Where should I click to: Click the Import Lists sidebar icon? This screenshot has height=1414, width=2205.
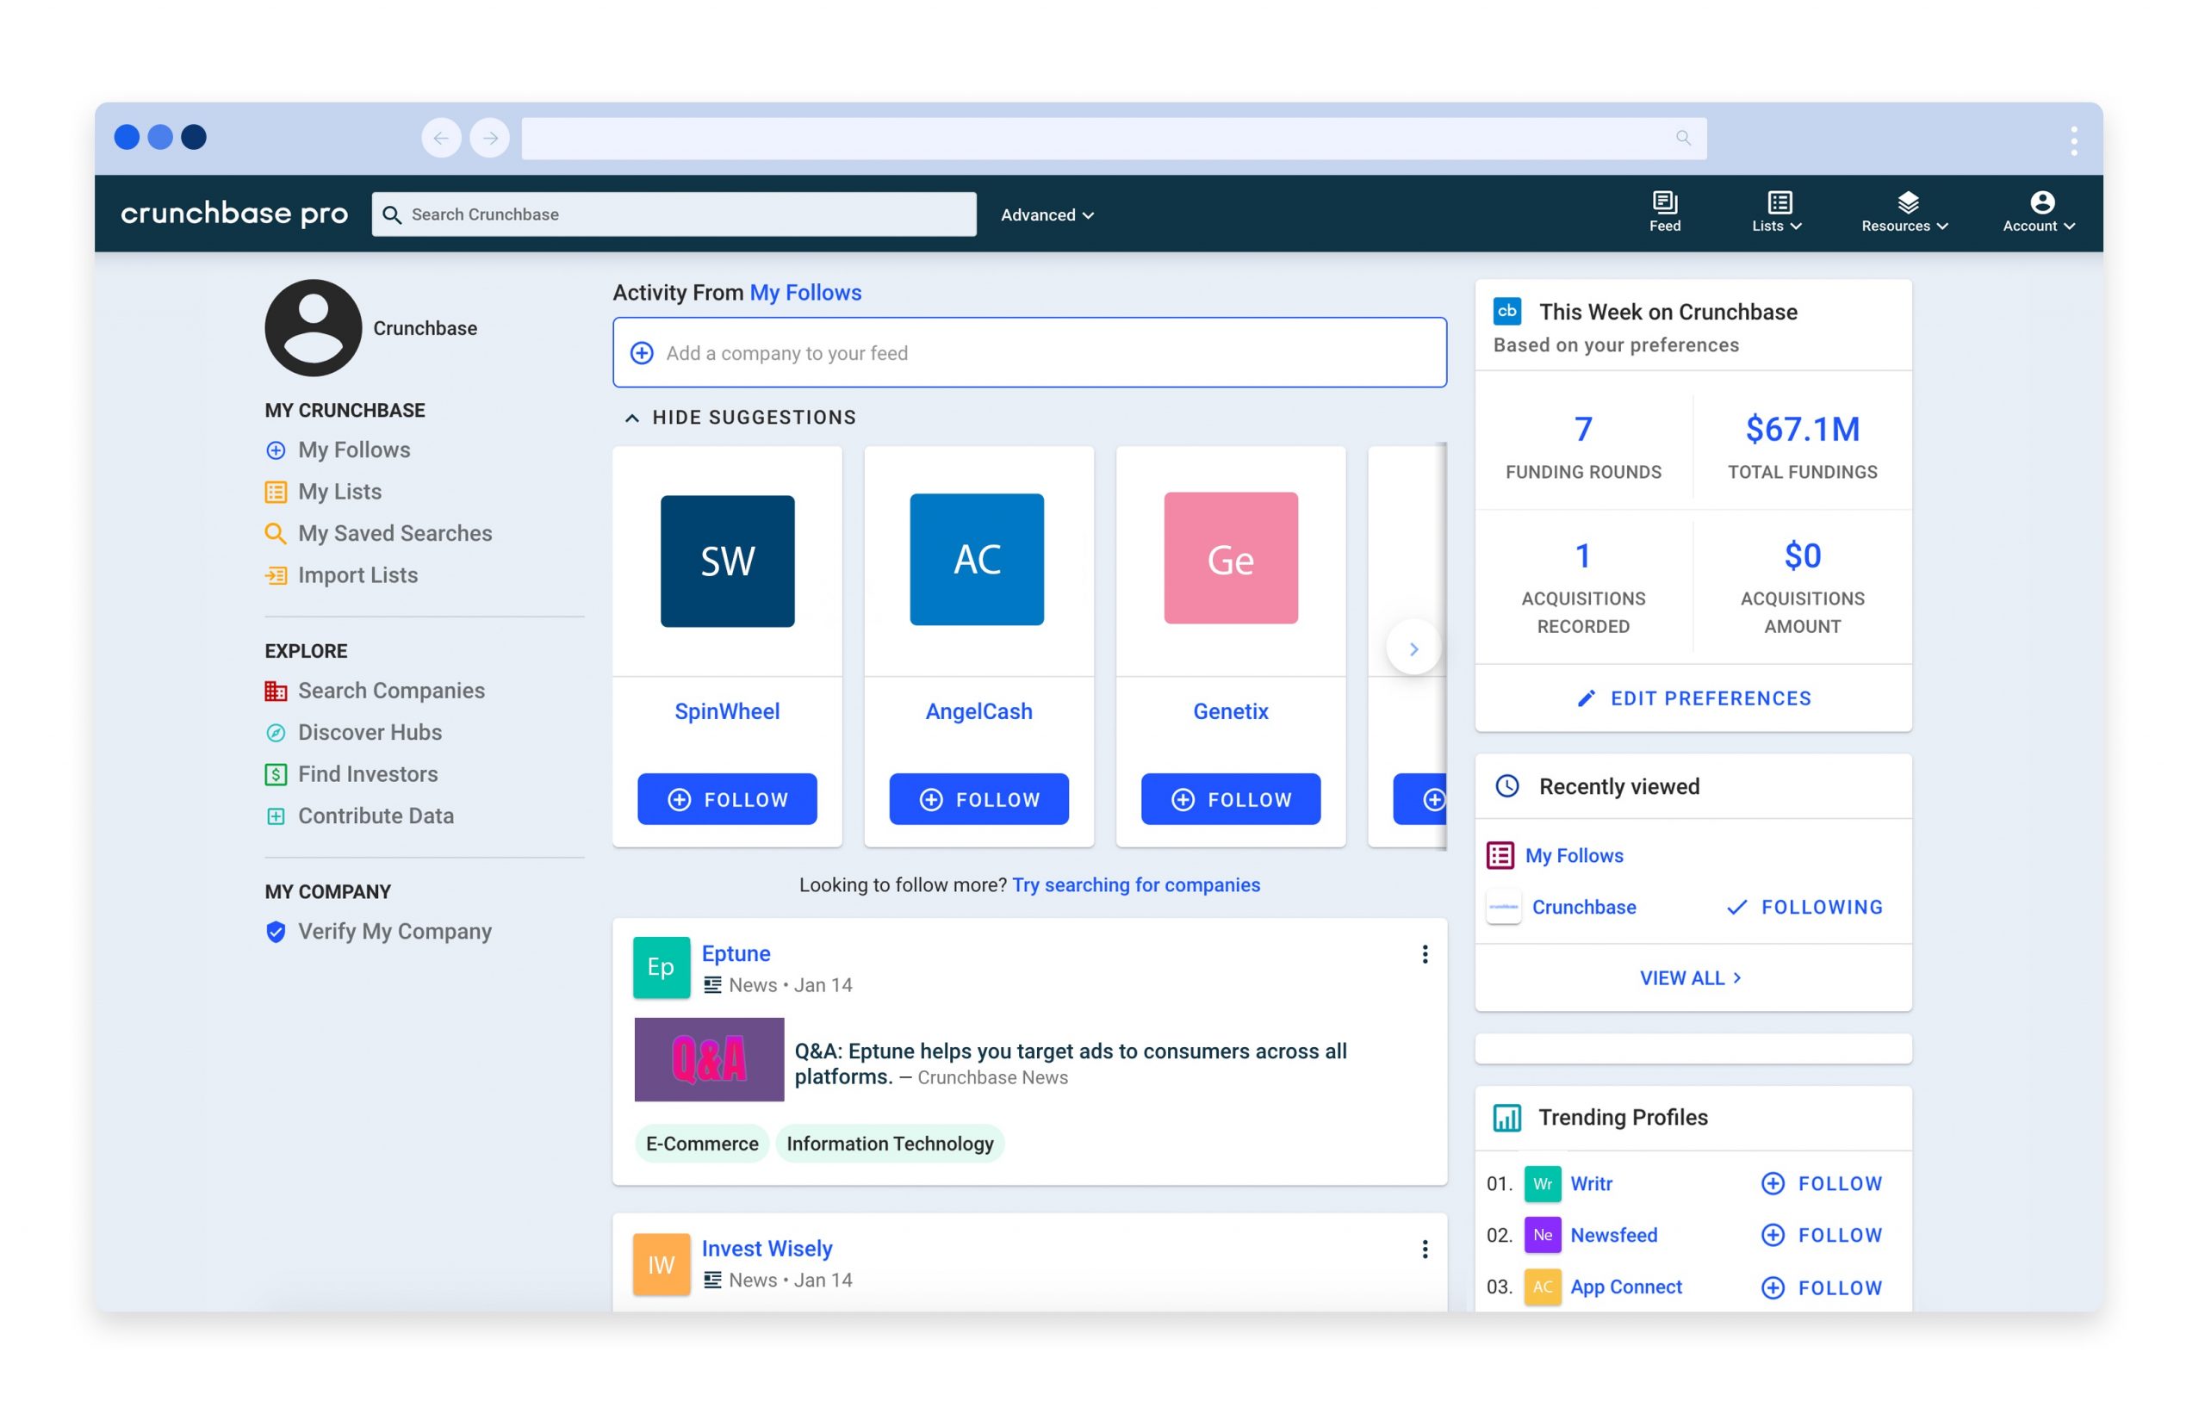point(276,574)
